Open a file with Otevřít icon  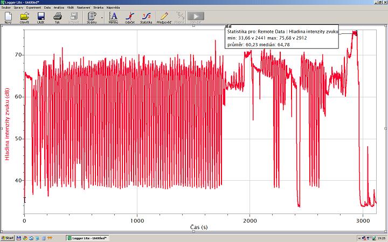(x=24, y=17)
